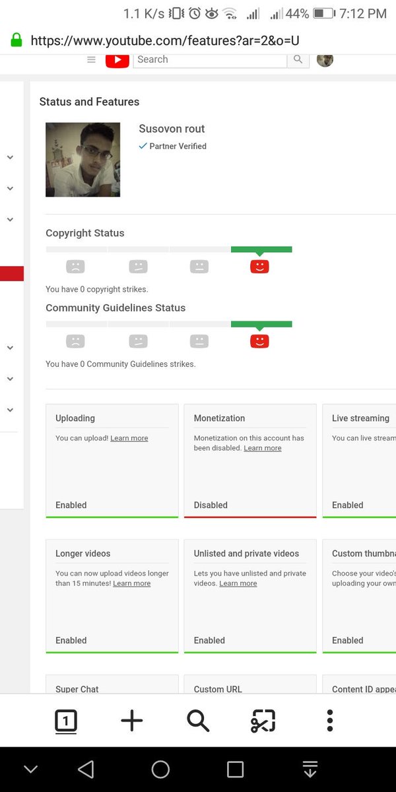
Task: Tap the notification pull-down icon in nav bar
Action: click(310, 769)
